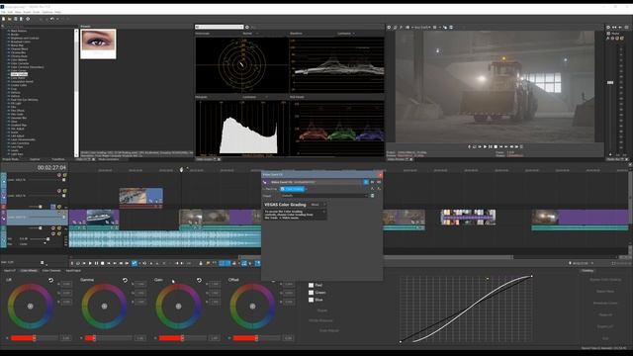Click the Export LUT button
Viewport: 633px width, 356px height.
click(605, 326)
